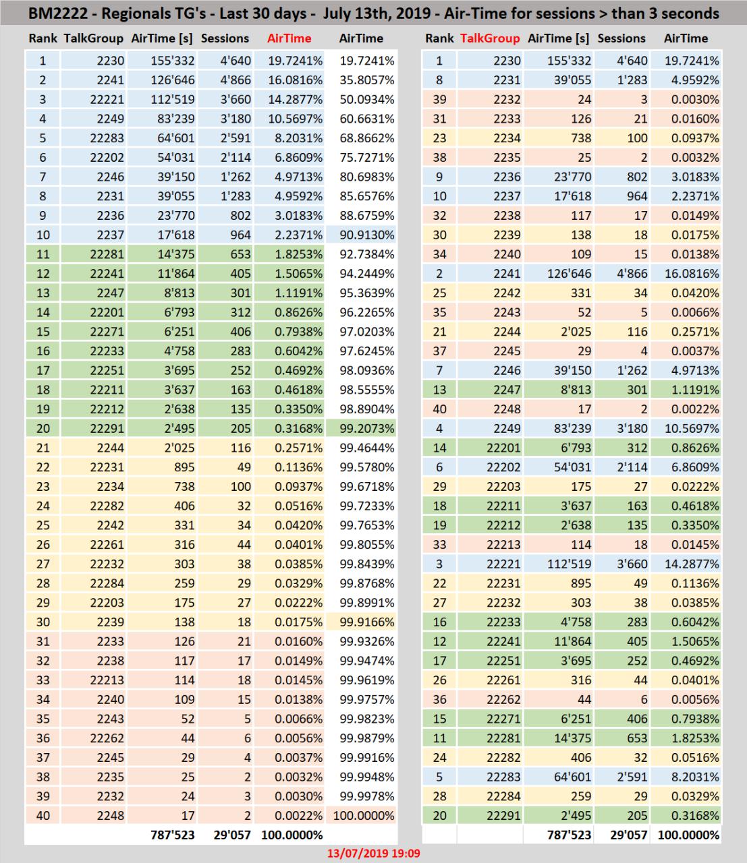Choose the "98.0936%" entry
The height and width of the screenshot is (863, 747).
tap(362, 371)
